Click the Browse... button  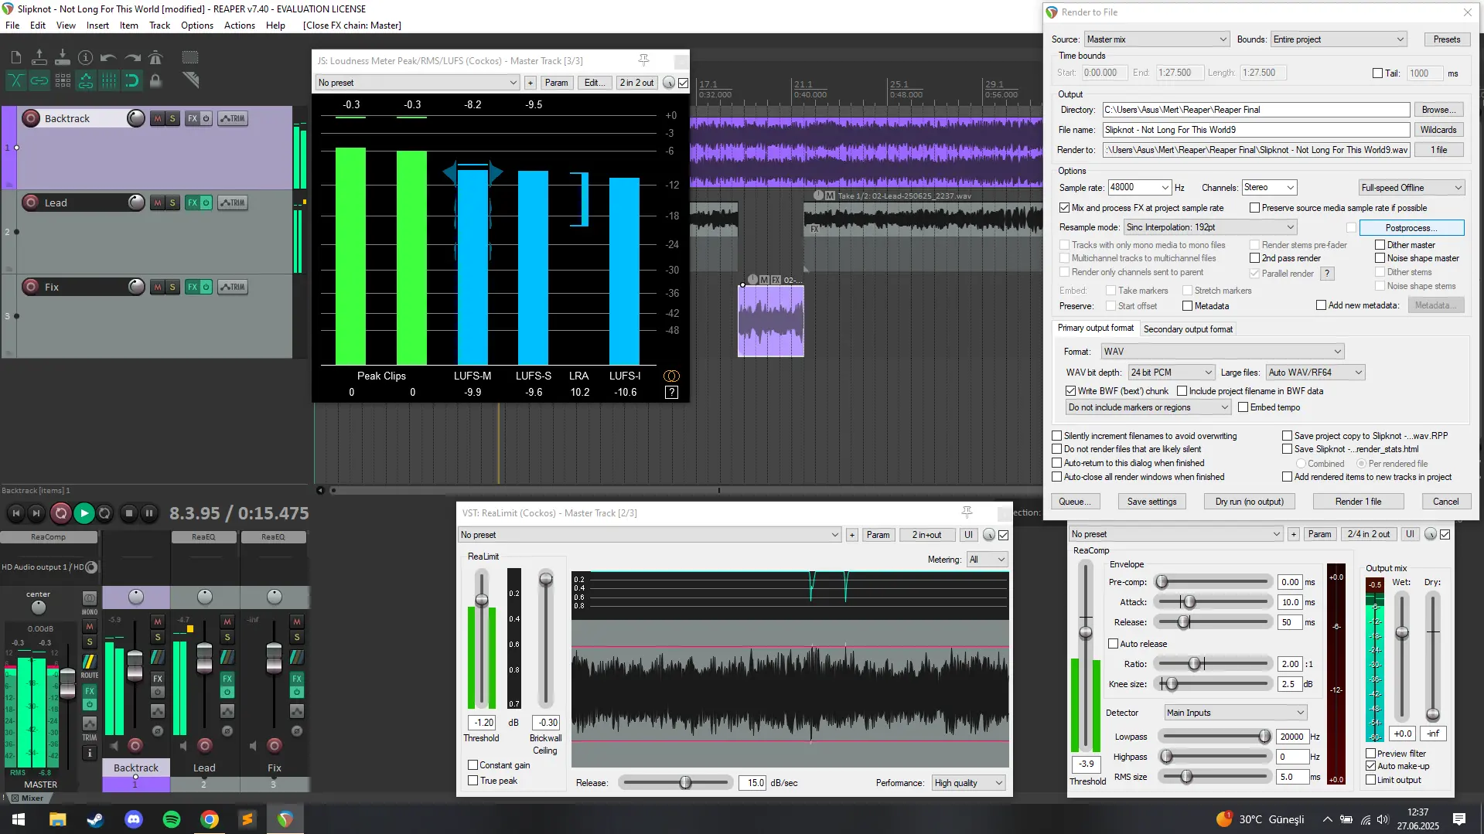[x=1438, y=110]
